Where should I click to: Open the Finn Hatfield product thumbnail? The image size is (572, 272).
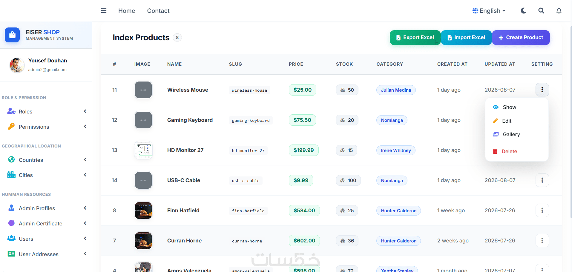pyautogui.click(x=143, y=210)
